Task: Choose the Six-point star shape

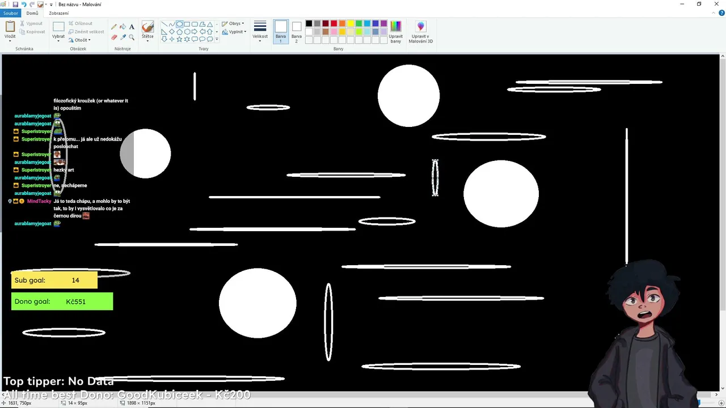Action: (187, 39)
